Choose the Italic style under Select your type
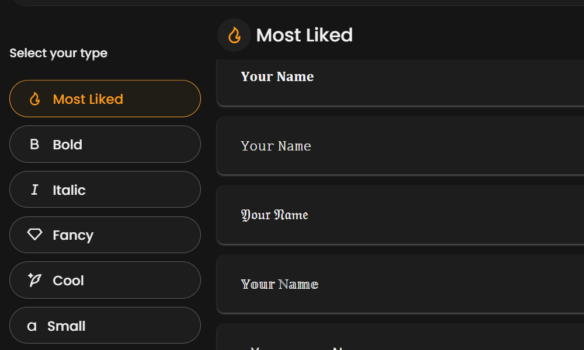Image resolution: width=584 pixels, height=350 pixels. click(x=105, y=190)
